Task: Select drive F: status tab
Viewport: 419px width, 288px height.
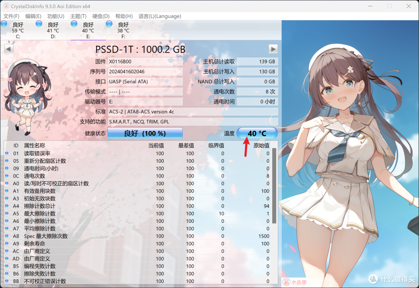Action: 123,30
